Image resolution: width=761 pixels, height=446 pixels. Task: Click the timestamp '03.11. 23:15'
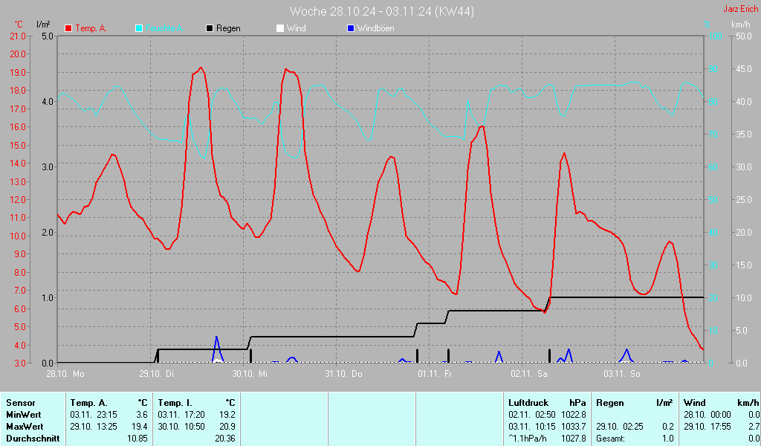point(94,415)
